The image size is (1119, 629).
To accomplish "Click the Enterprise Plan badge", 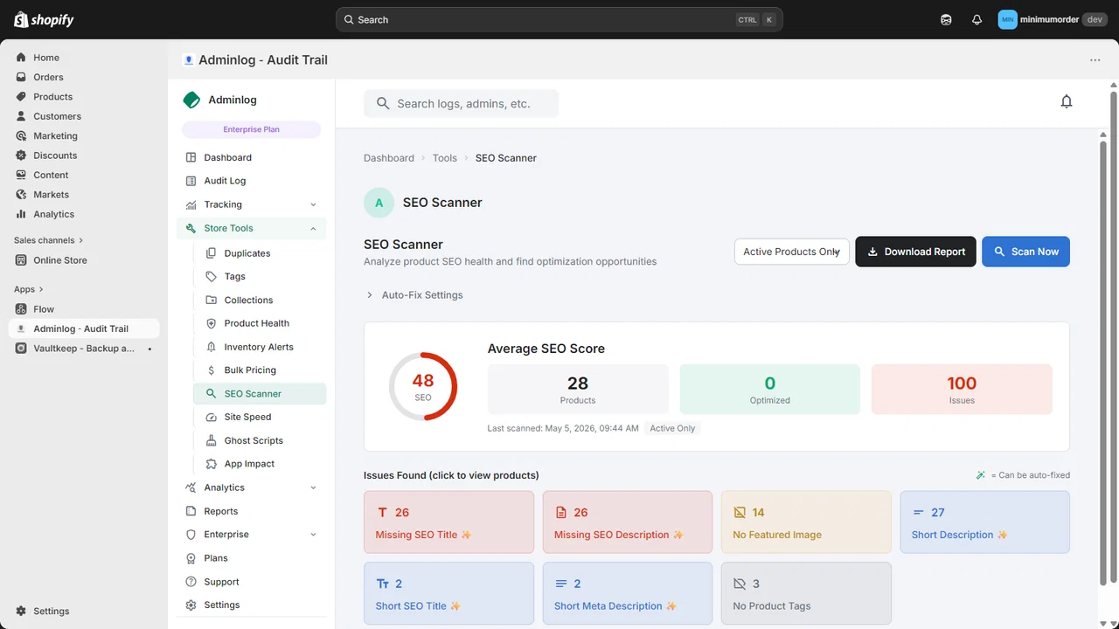I will [x=252, y=129].
